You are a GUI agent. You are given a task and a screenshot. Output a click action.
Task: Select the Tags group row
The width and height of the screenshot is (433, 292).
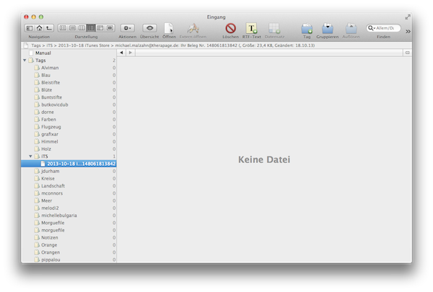click(69, 60)
